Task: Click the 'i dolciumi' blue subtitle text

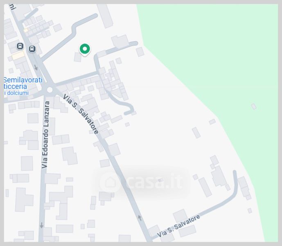Action: click(16, 93)
